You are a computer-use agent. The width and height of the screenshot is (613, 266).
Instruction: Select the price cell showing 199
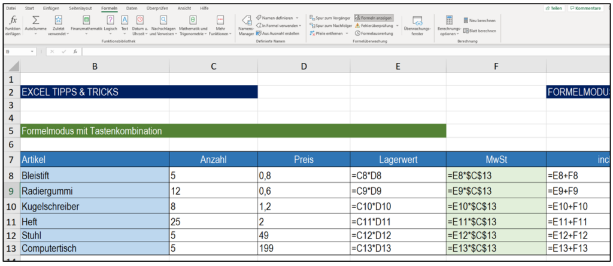pos(304,248)
